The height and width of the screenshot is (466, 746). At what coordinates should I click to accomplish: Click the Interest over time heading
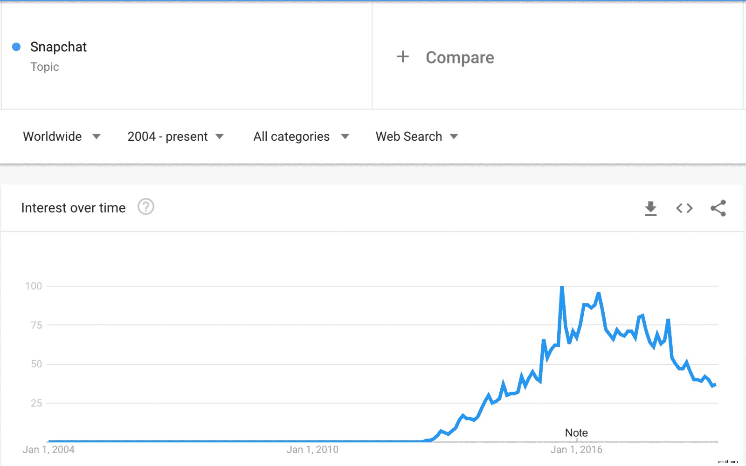(73, 208)
